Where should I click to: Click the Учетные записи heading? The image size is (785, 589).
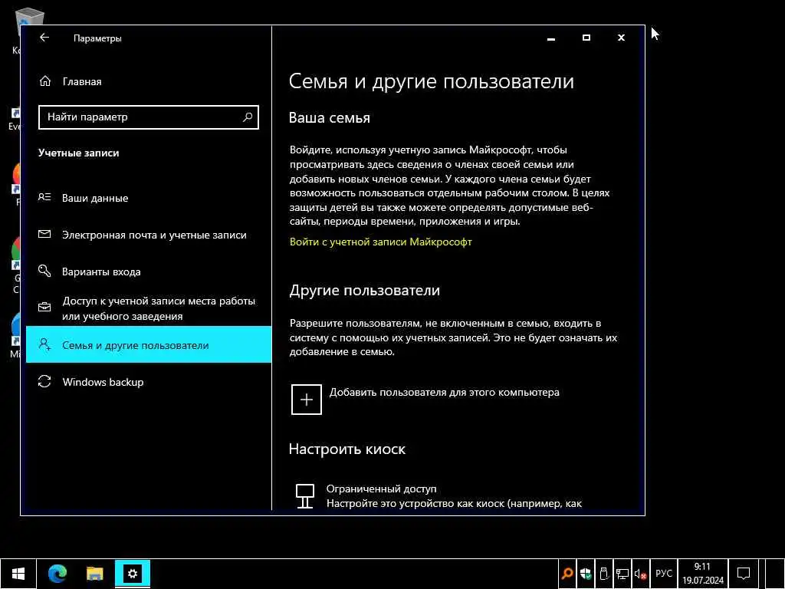[79, 153]
